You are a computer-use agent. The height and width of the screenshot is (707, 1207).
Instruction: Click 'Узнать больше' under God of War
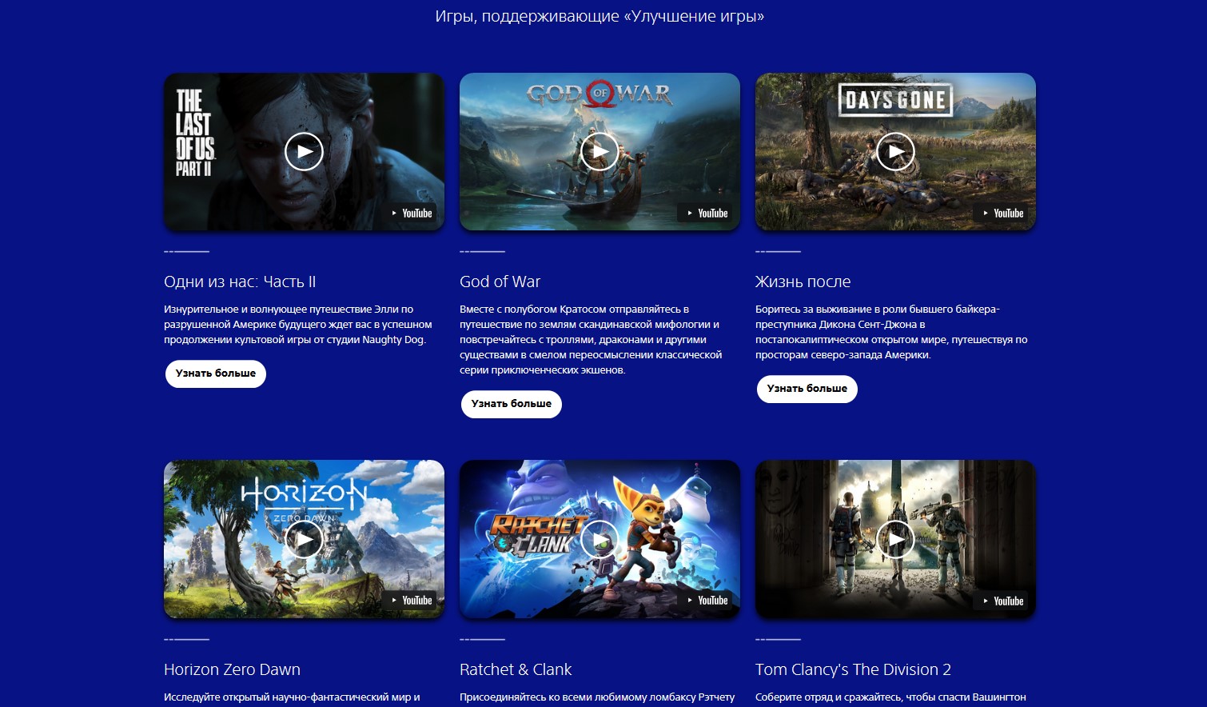tap(512, 404)
